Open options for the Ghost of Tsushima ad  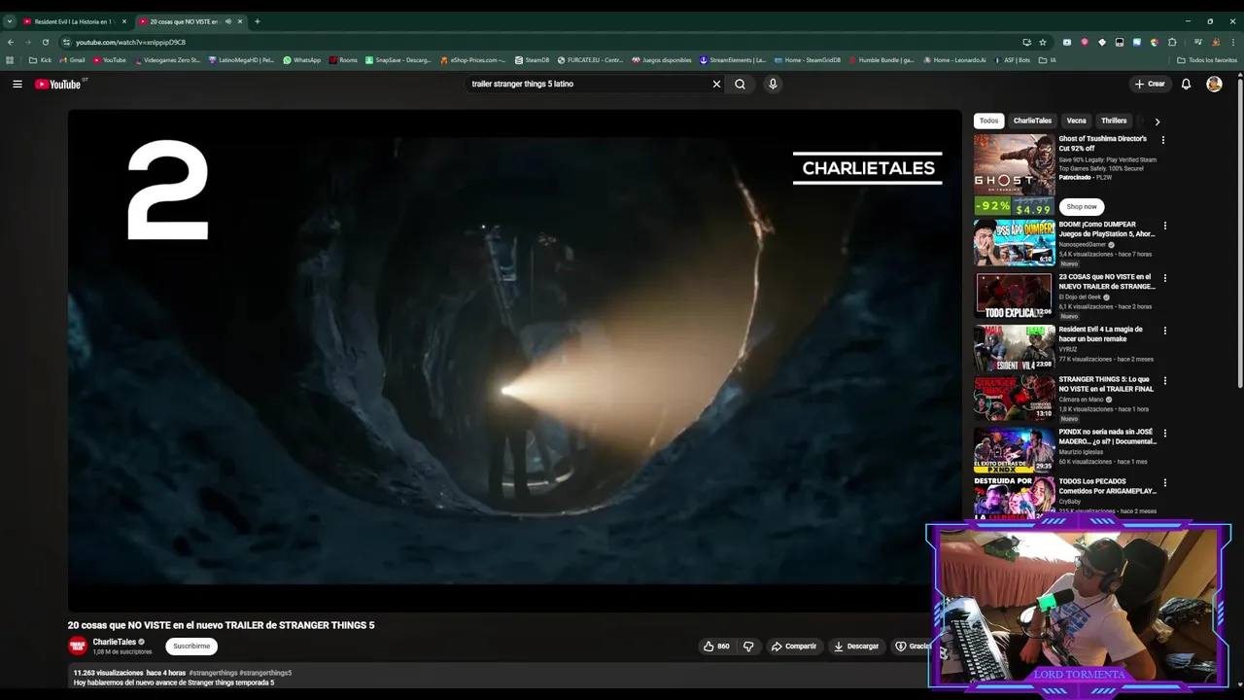click(1163, 140)
